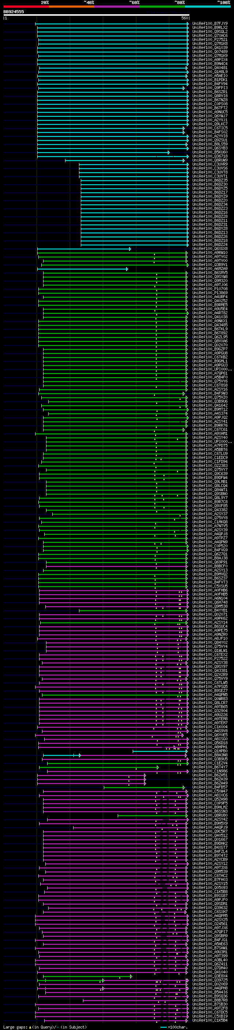Select label UniRef100_A2SY13
234x1030 pixels.
210,570
